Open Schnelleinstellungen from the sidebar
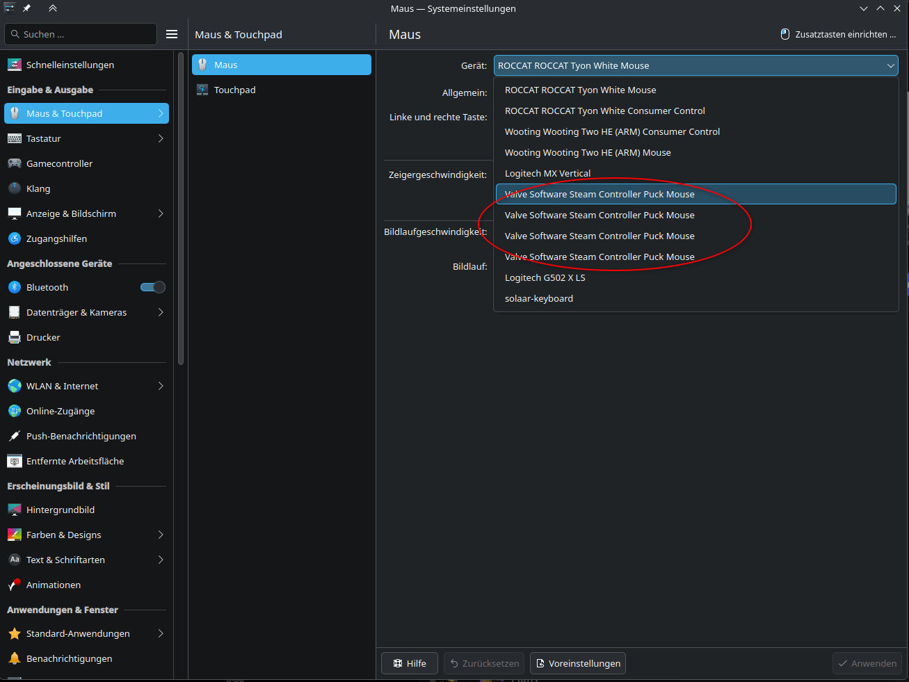 coord(86,65)
